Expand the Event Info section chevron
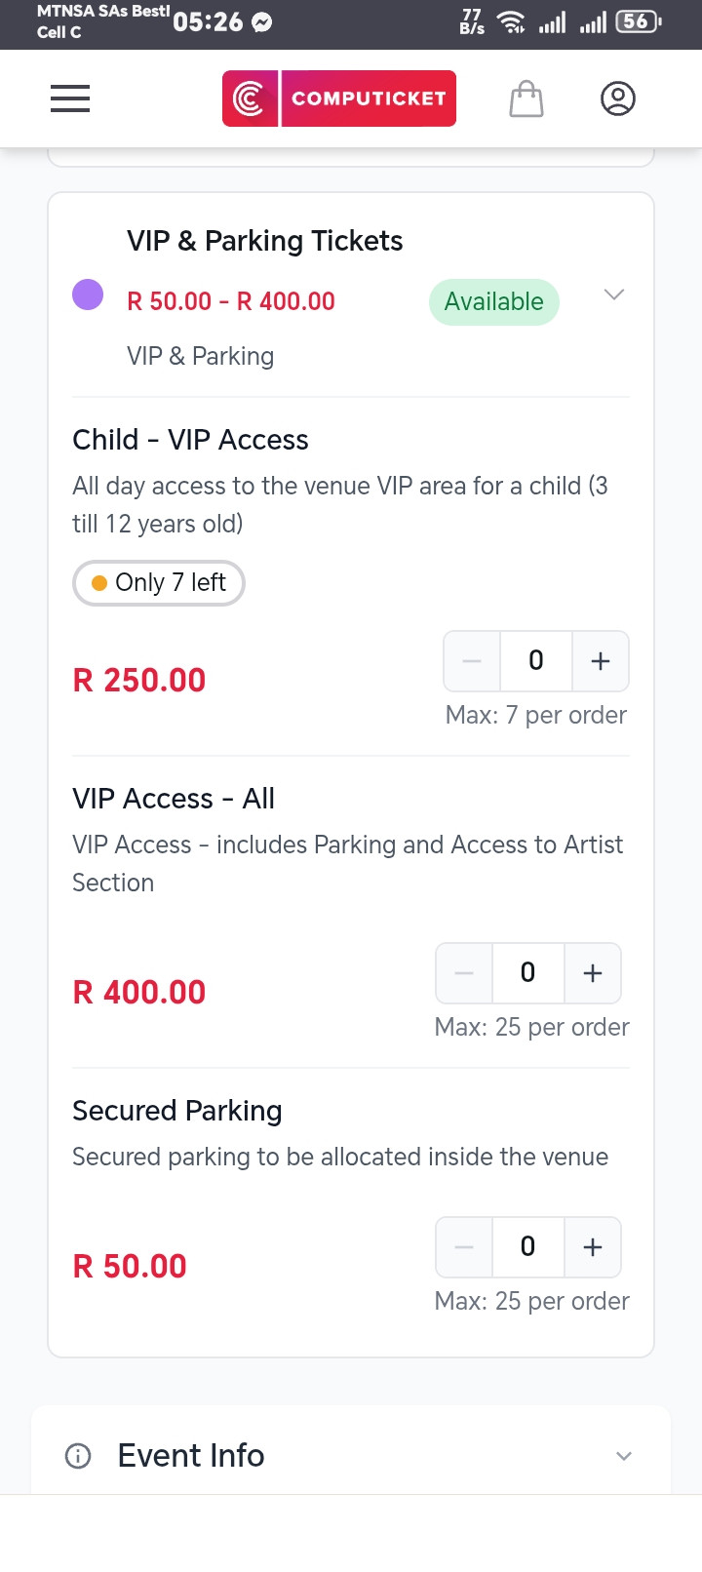This screenshot has width=702, height=1572. coord(624,1456)
